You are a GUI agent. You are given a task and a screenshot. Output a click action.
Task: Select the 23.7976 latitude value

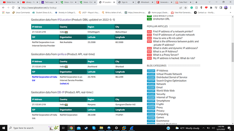point(91,77)
